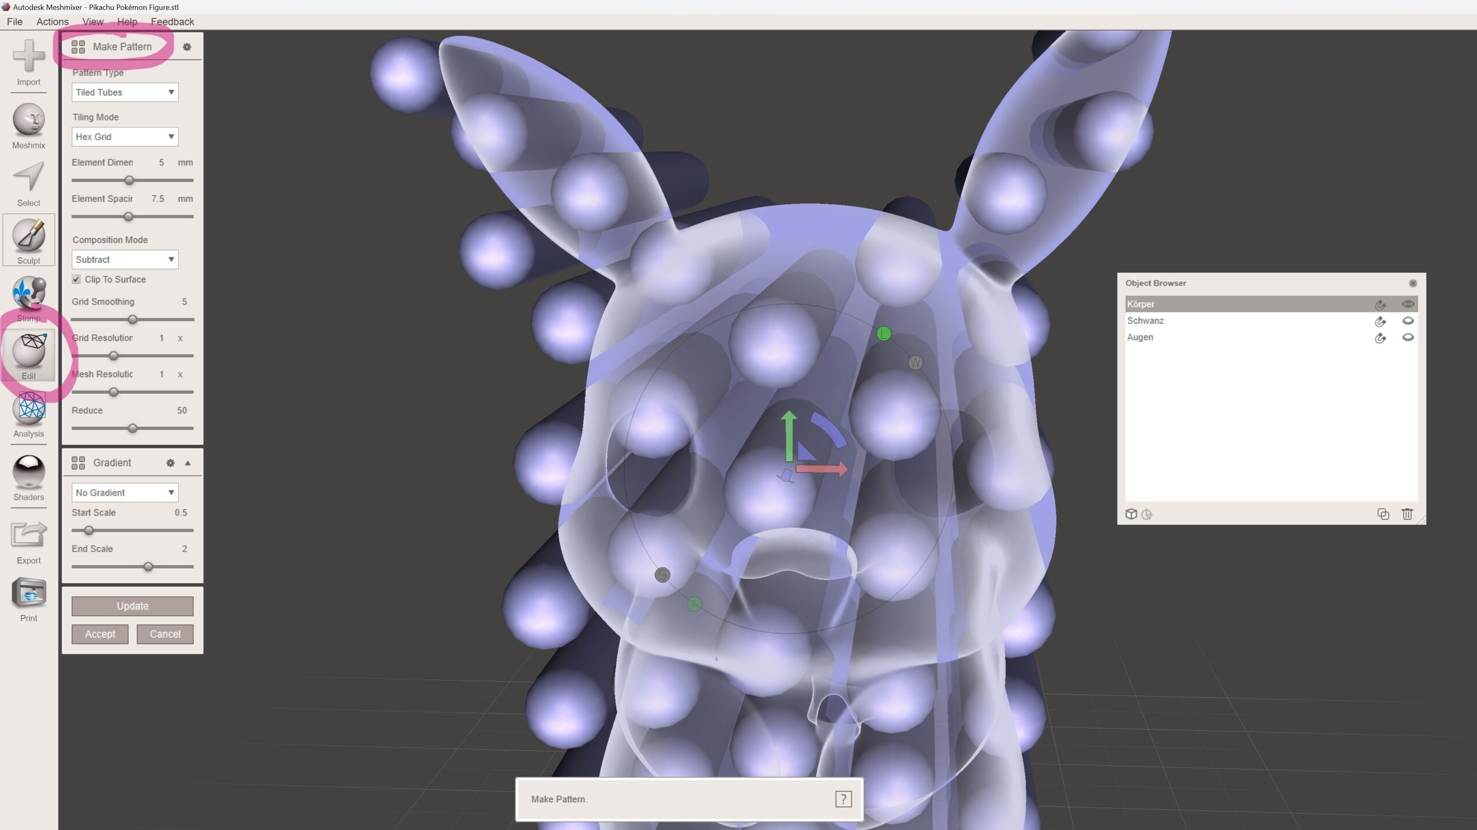The width and height of the screenshot is (1477, 830).
Task: Open the Actions menu
Action: [x=52, y=22]
